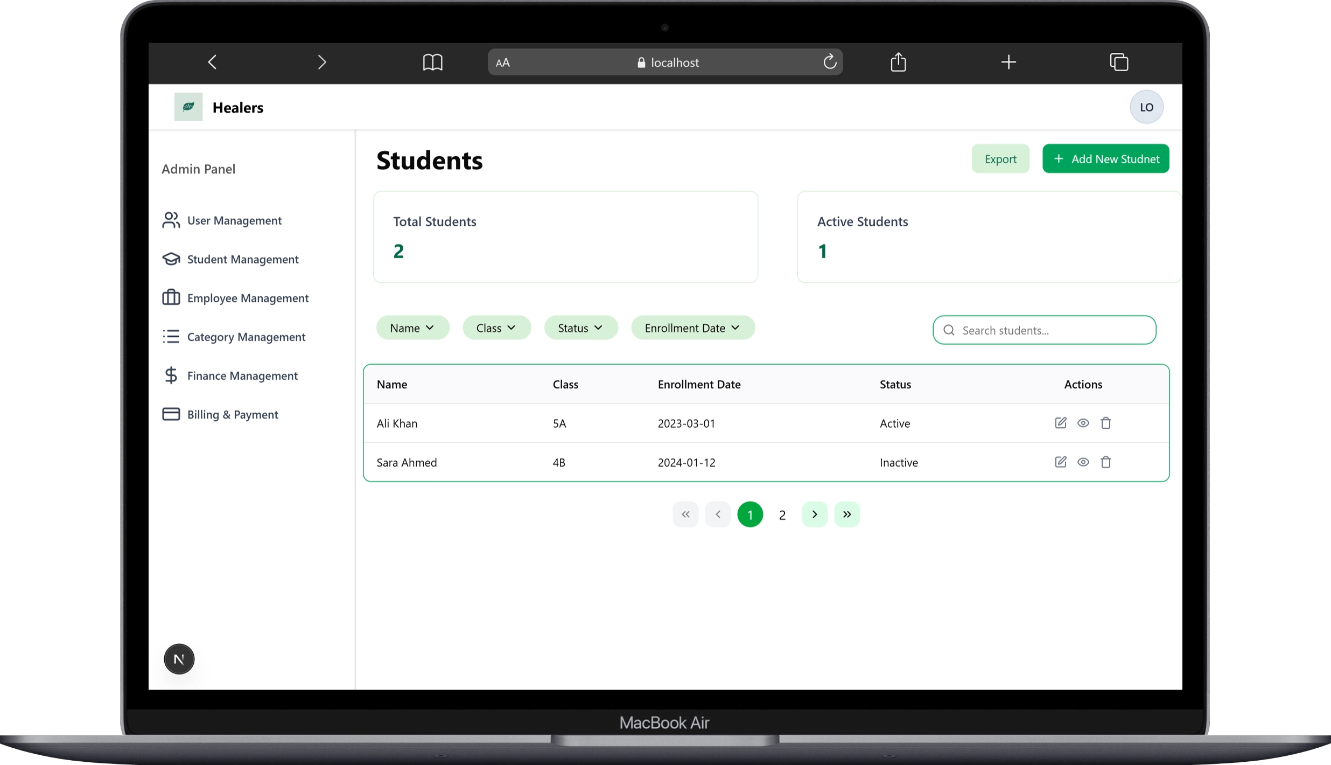Screen dimensions: 1331x765
Task: Open the Enrollment Date filter dropdown
Action: 692,328
